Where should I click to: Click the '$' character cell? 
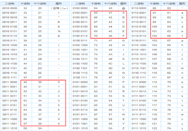click(x=59, y=27)
